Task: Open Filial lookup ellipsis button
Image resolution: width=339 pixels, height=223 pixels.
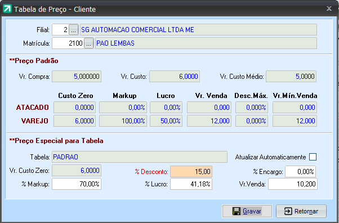Action: pos(74,30)
